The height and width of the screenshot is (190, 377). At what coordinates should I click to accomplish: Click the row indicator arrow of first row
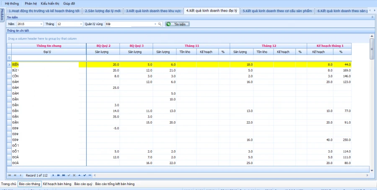tap(9, 64)
